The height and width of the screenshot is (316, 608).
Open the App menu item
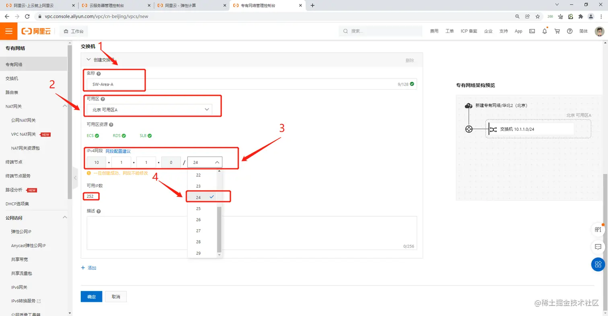click(518, 31)
